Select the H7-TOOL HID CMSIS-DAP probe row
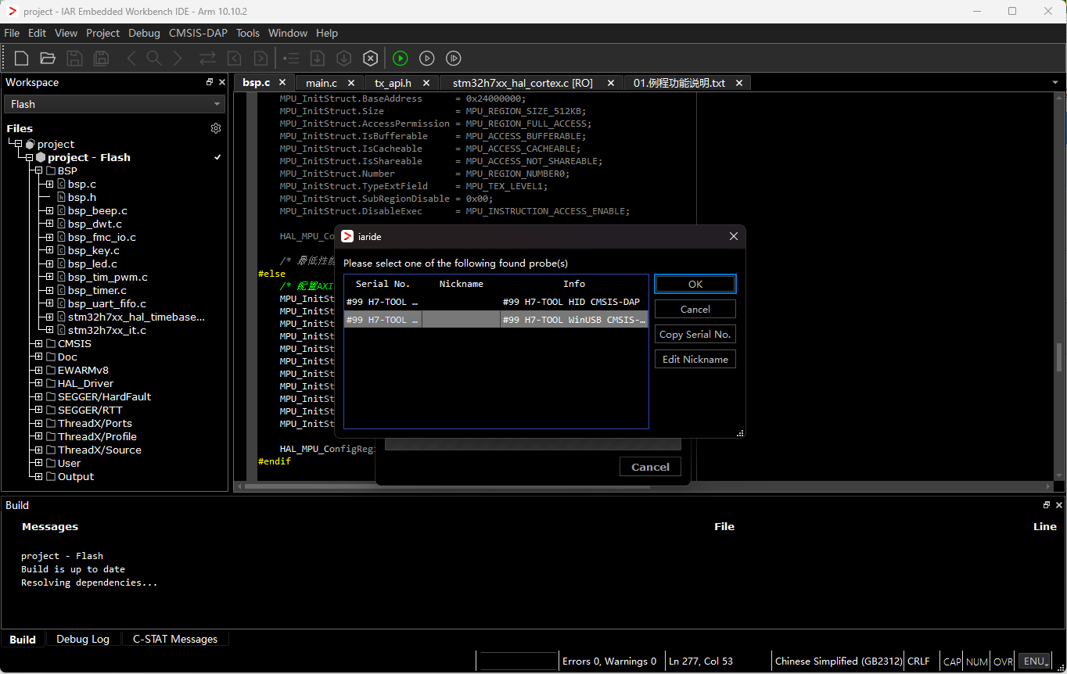 click(x=496, y=302)
